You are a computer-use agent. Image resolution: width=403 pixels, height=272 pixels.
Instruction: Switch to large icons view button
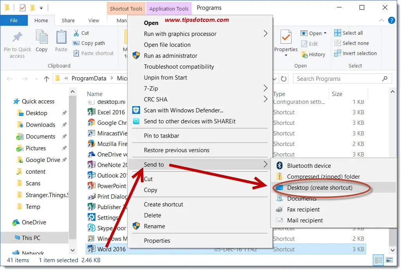pyautogui.click(x=389, y=260)
